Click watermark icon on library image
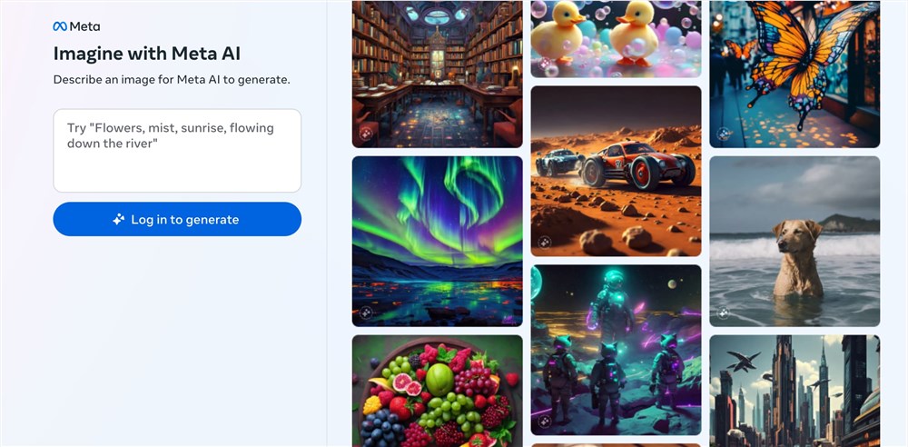Screen dimensions: 908x447 coord(366,134)
